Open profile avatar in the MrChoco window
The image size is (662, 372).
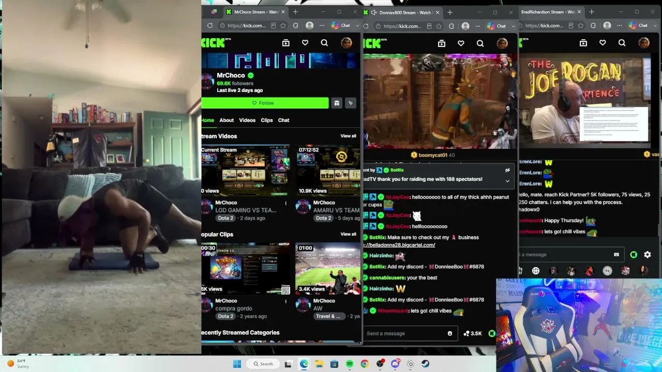click(346, 43)
